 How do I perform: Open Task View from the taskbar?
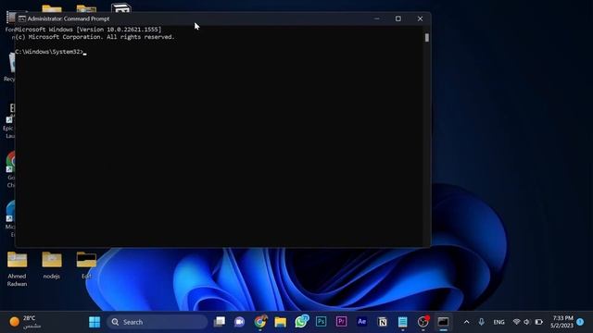[220, 322]
